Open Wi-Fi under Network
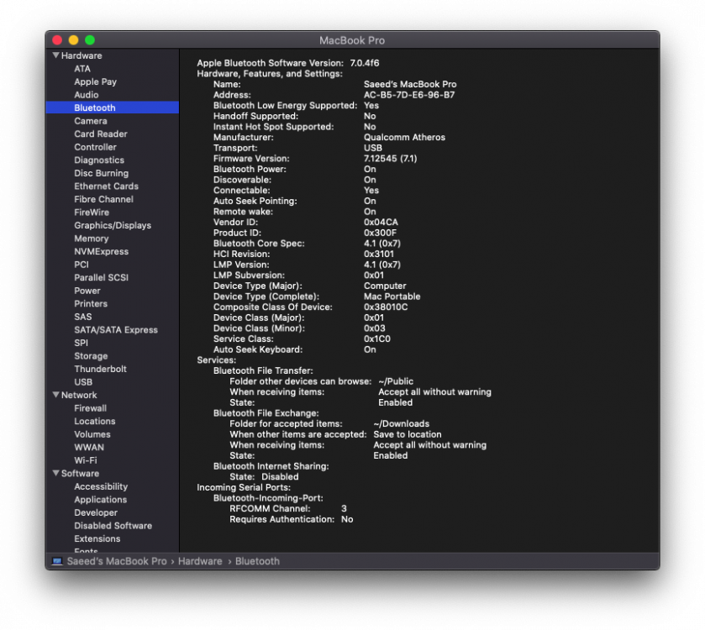 [x=86, y=460]
